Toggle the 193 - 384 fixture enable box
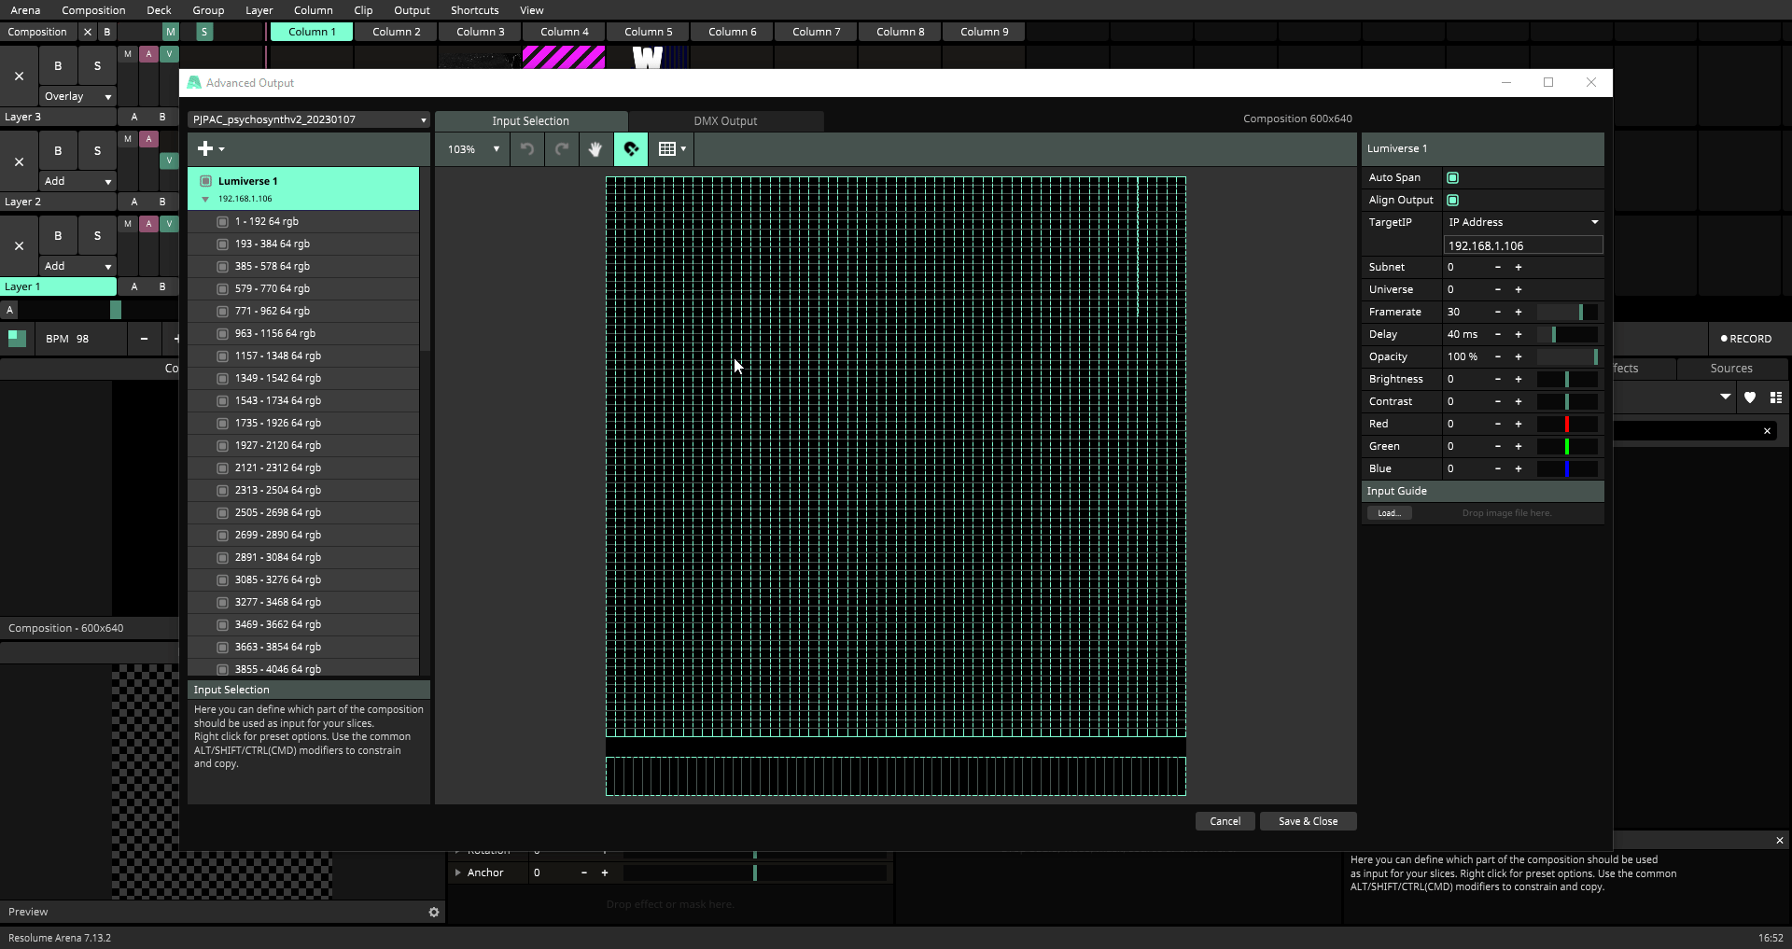 (222, 244)
